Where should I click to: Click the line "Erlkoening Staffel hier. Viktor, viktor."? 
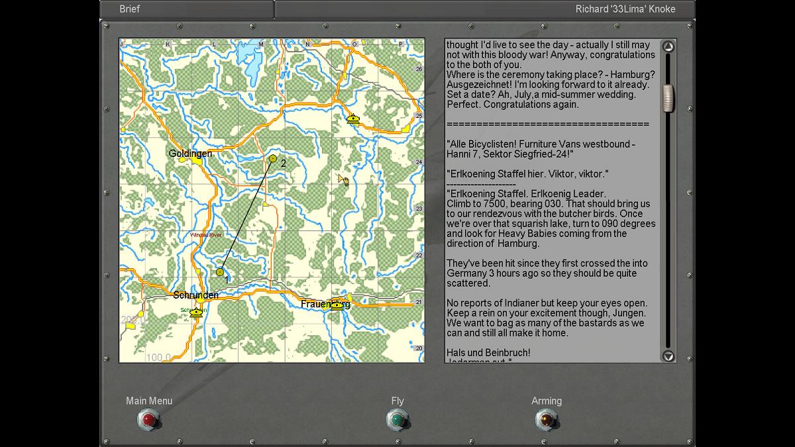(x=527, y=174)
